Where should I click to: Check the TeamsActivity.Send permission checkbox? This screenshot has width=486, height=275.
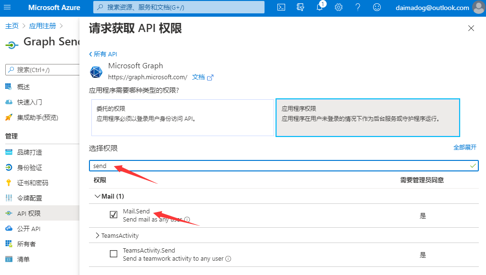tap(113, 254)
